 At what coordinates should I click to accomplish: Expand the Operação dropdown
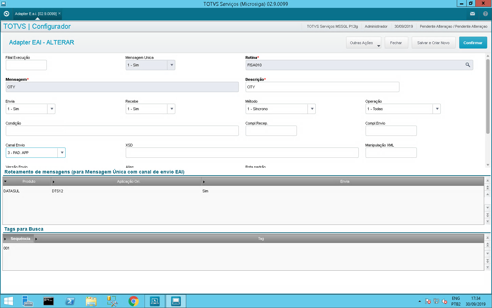[437, 109]
